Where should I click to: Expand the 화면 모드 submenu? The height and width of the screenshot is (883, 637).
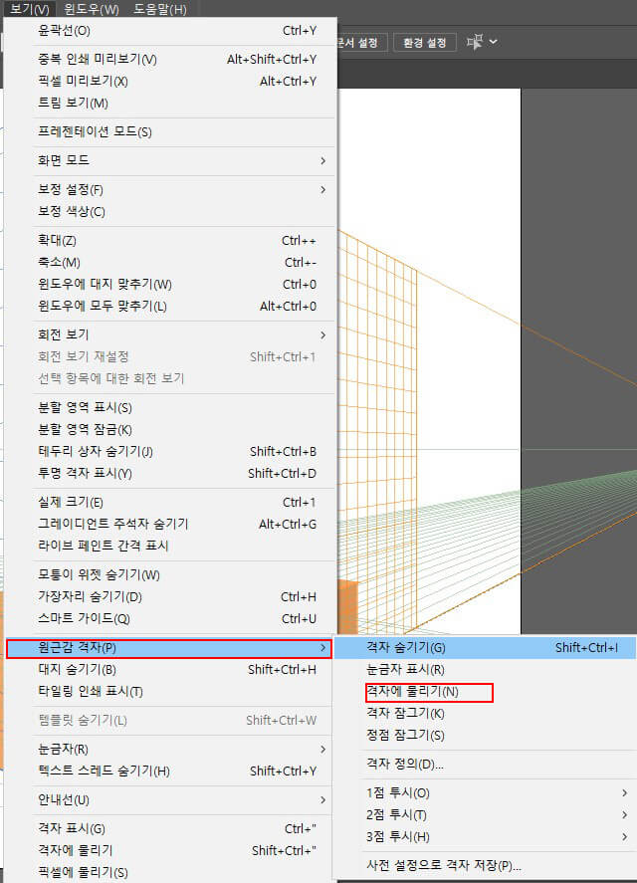[x=169, y=160]
